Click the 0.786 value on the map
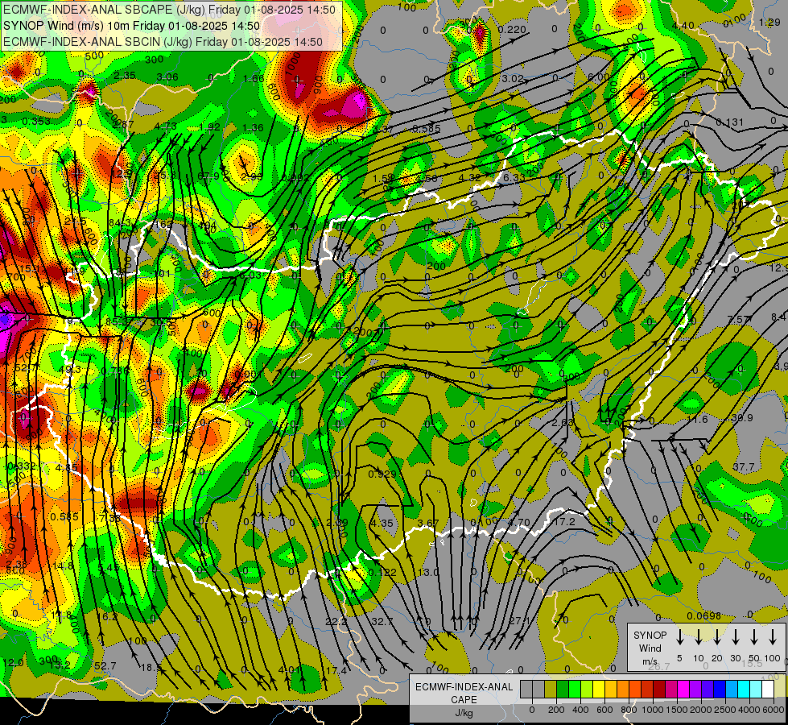This screenshot has height=725, width=788. 115,371
